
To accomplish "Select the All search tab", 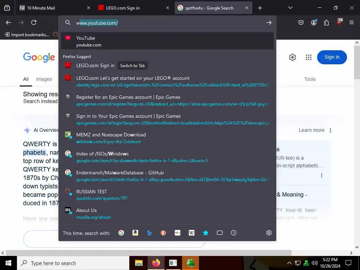I will 26,79.
